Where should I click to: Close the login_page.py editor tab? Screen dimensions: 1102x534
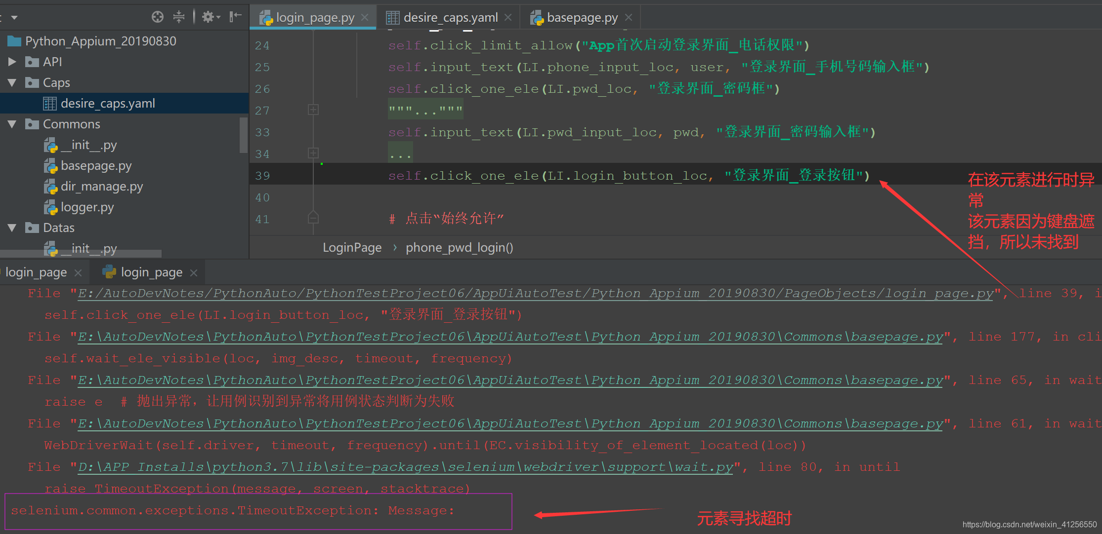coord(365,18)
